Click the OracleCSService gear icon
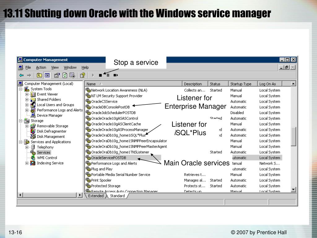Image resolution: width=317 pixels, height=238 pixels. 88,101
